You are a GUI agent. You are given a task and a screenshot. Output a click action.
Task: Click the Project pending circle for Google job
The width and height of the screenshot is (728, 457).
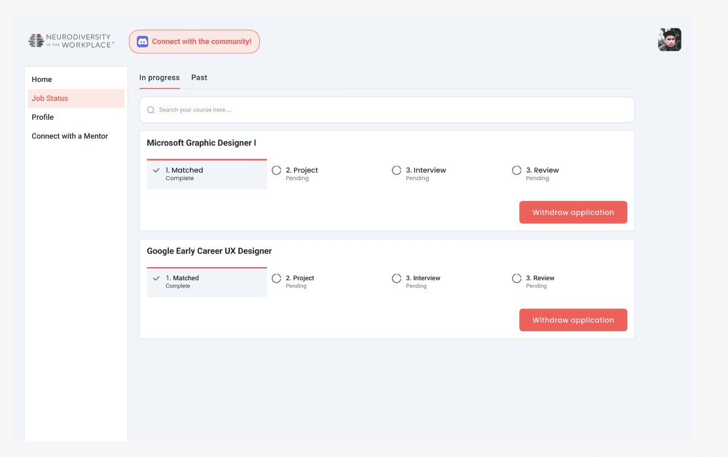click(277, 279)
